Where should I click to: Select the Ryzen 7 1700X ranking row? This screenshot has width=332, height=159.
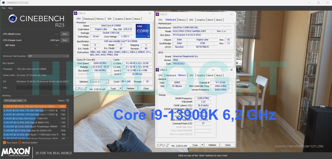coord(35,135)
